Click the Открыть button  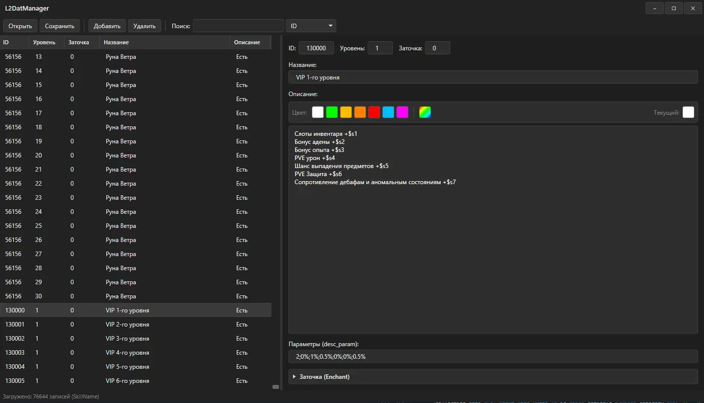click(x=20, y=26)
